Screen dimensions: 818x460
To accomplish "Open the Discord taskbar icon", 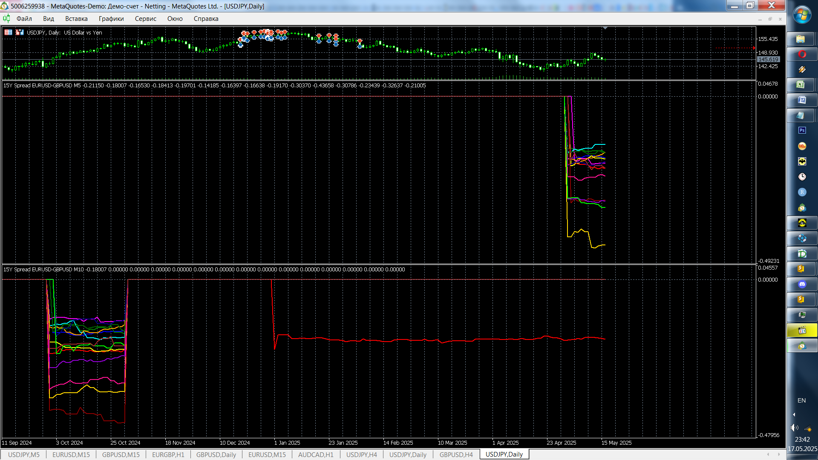I will pyautogui.click(x=802, y=284).
